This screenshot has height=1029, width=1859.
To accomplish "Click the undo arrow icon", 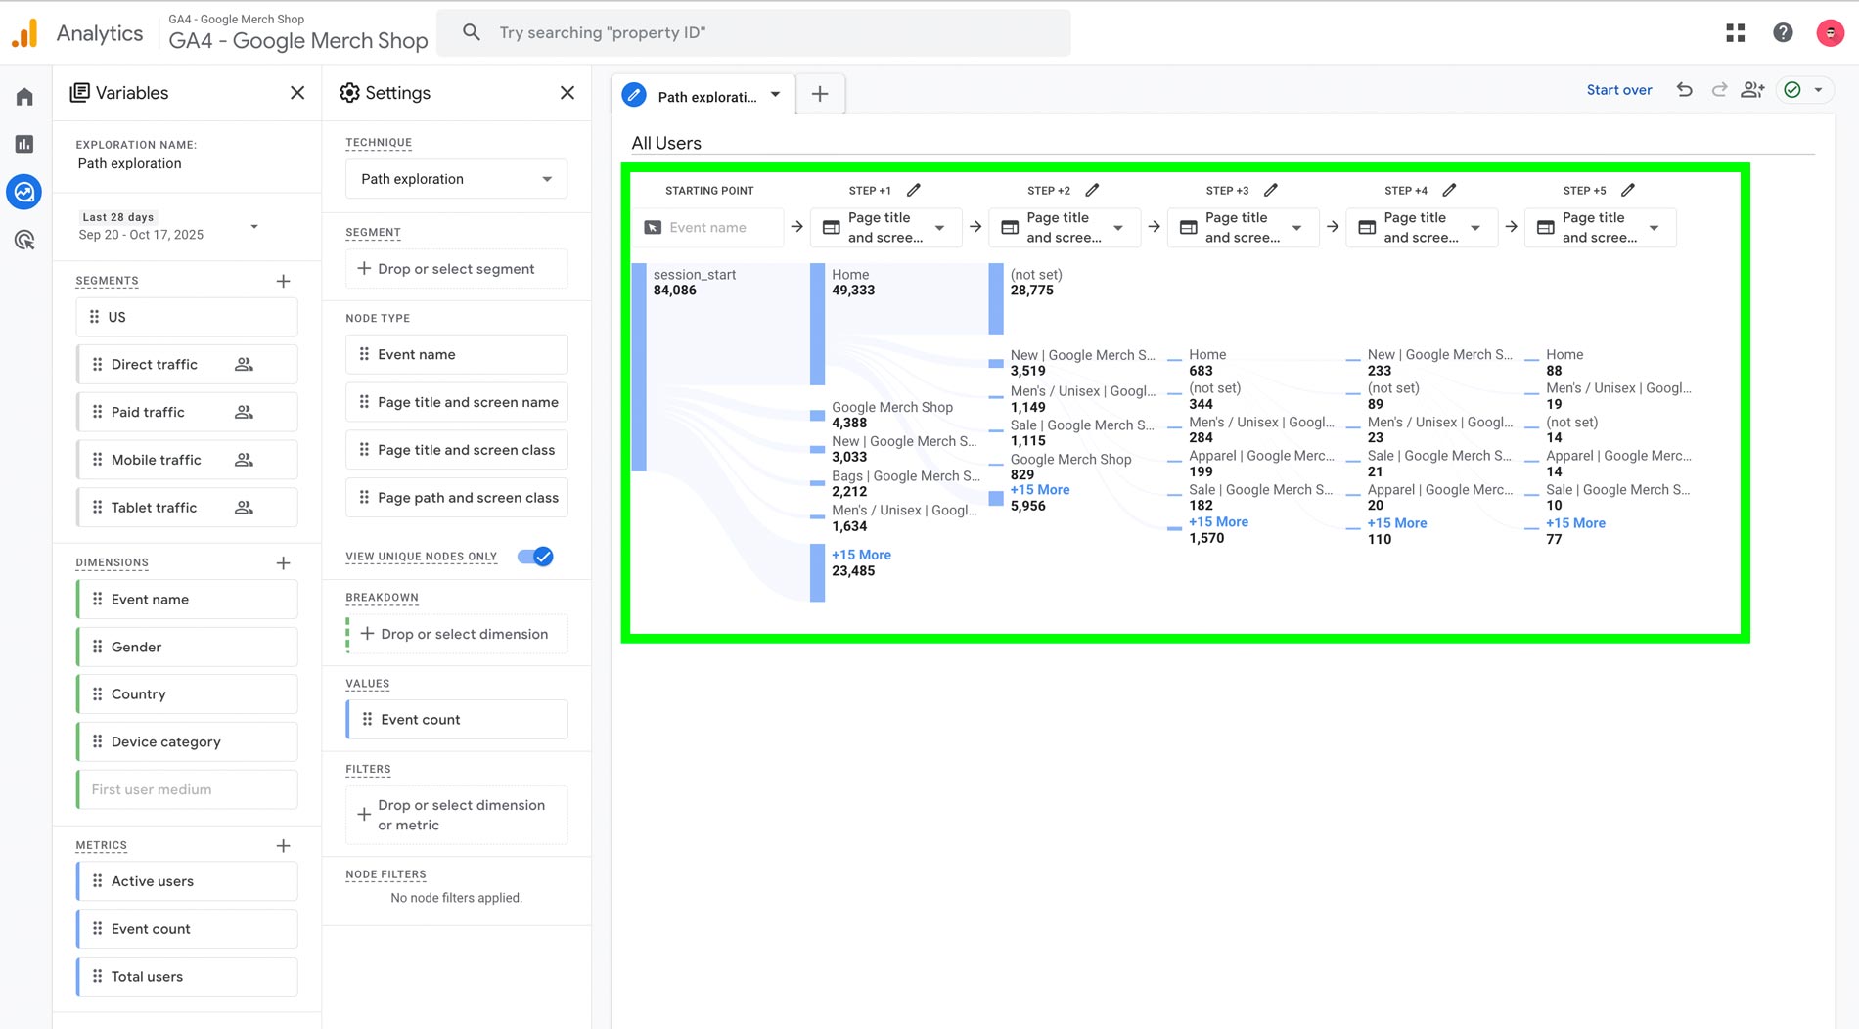I will pyautogui.click(x=1684, y=90).
